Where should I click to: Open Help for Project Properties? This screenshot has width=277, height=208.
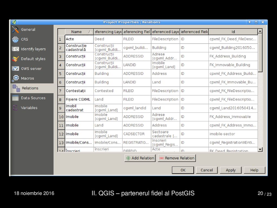254,170
